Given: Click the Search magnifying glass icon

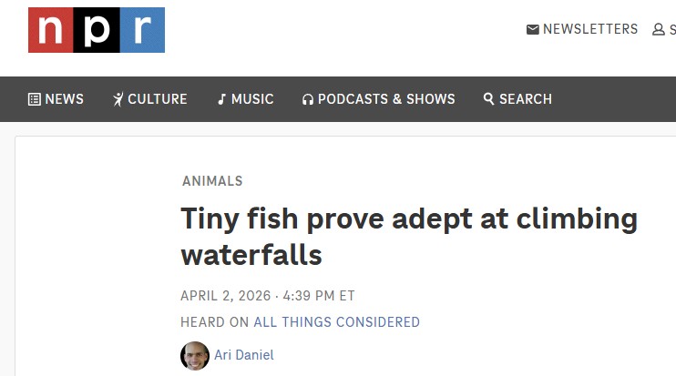Looking at the screenshot, I should (489, 99).
